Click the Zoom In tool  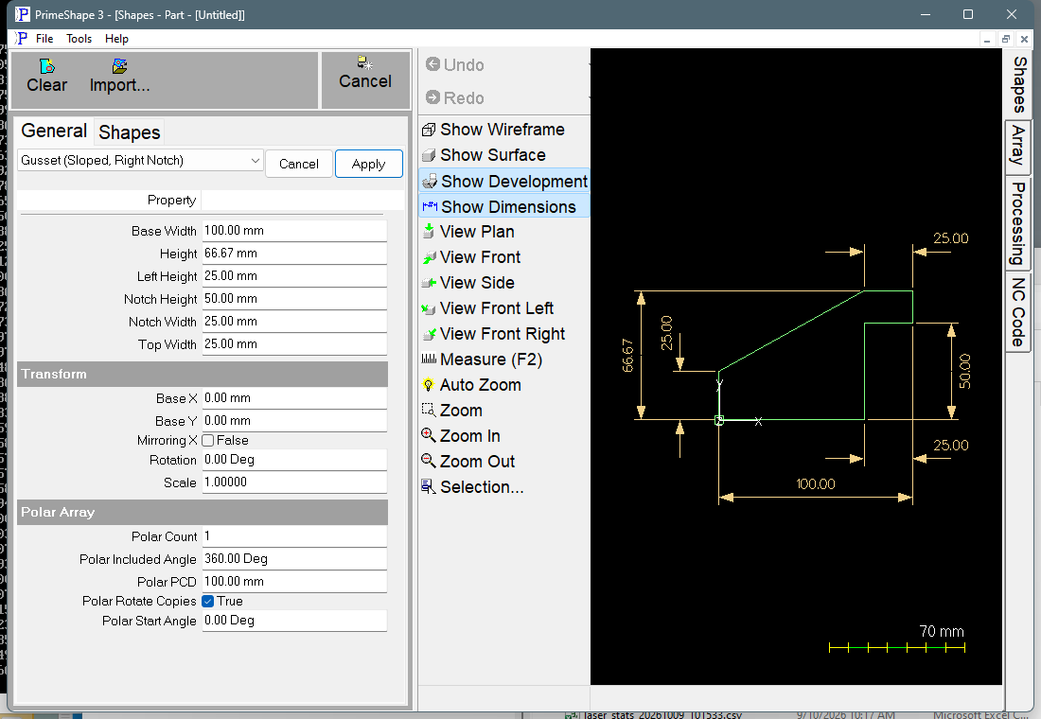tap(461, 435)
